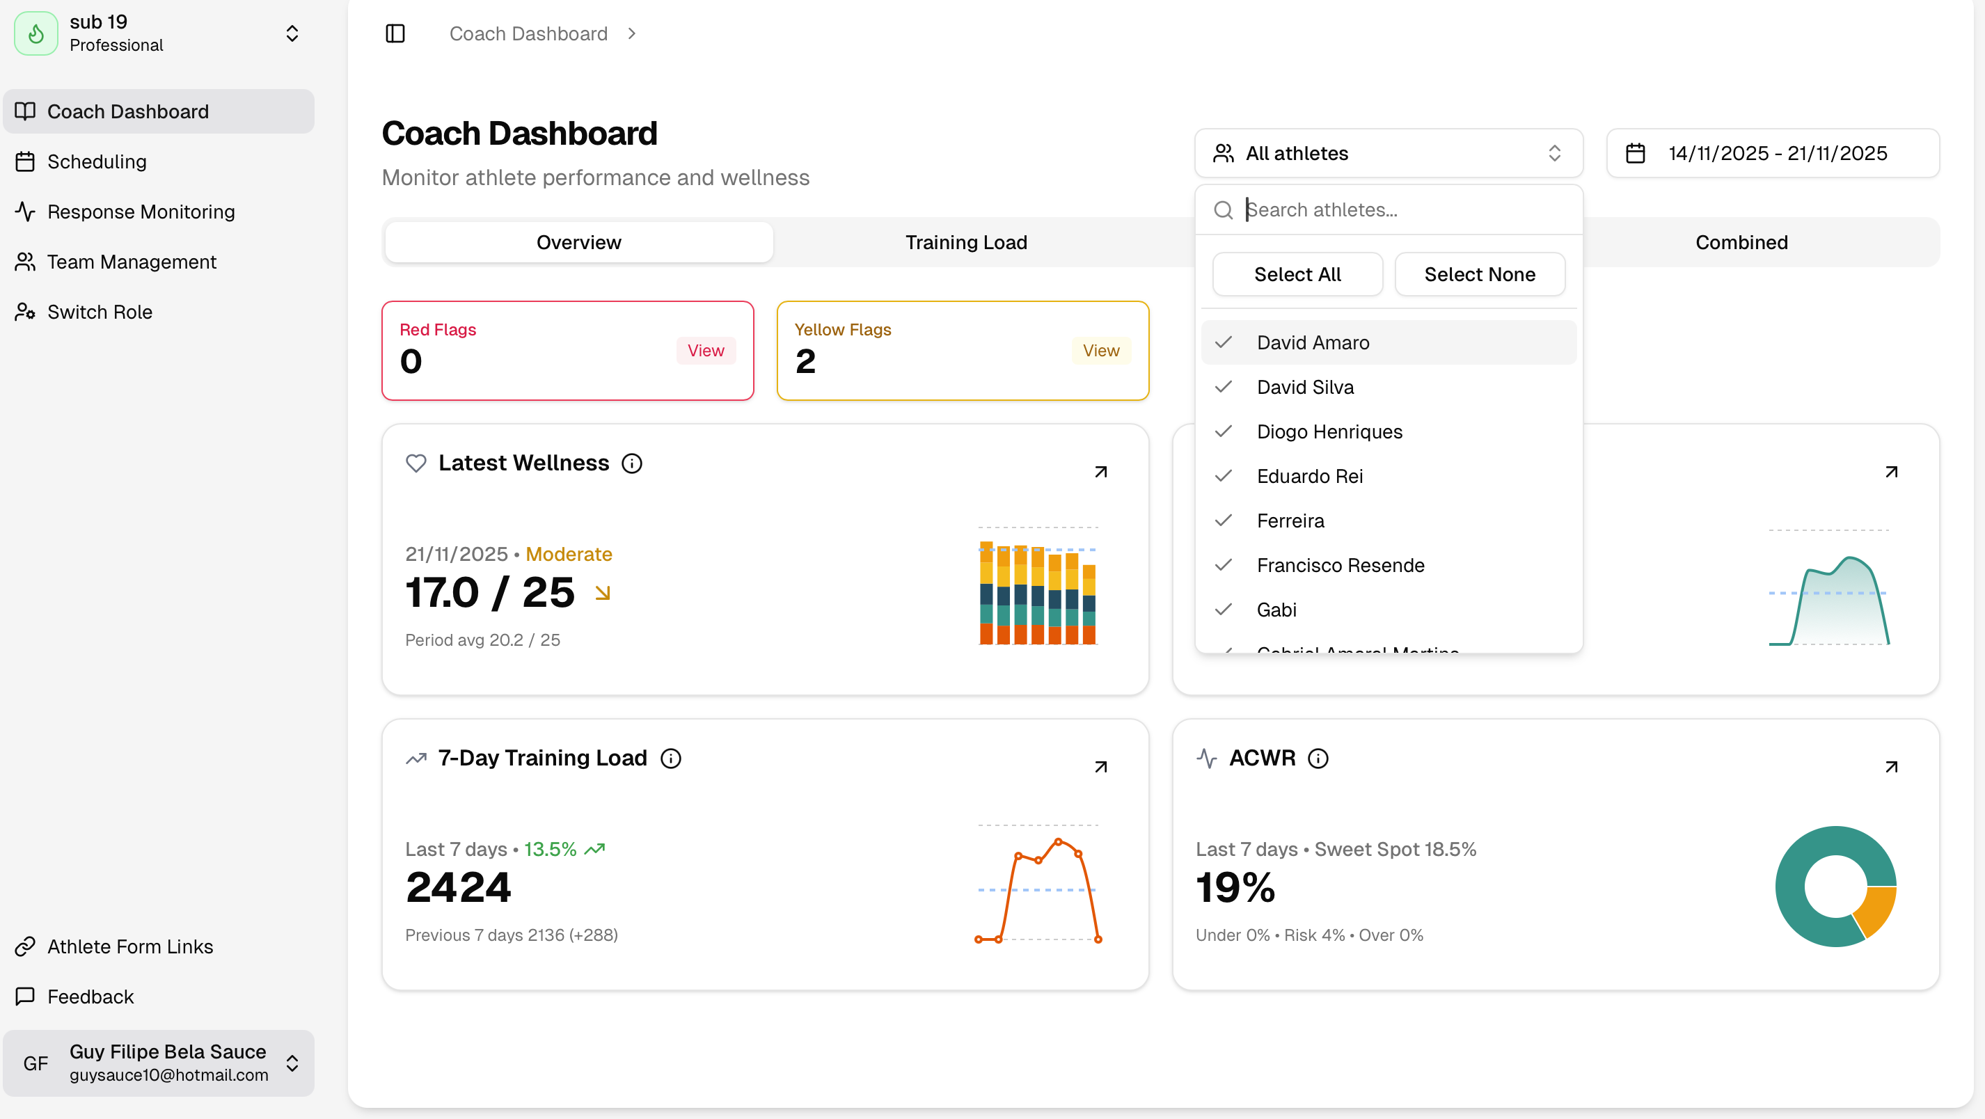View the Yellow Flags details
The width and height of the screenshot is (1985, 1119).
point(1100,351)
